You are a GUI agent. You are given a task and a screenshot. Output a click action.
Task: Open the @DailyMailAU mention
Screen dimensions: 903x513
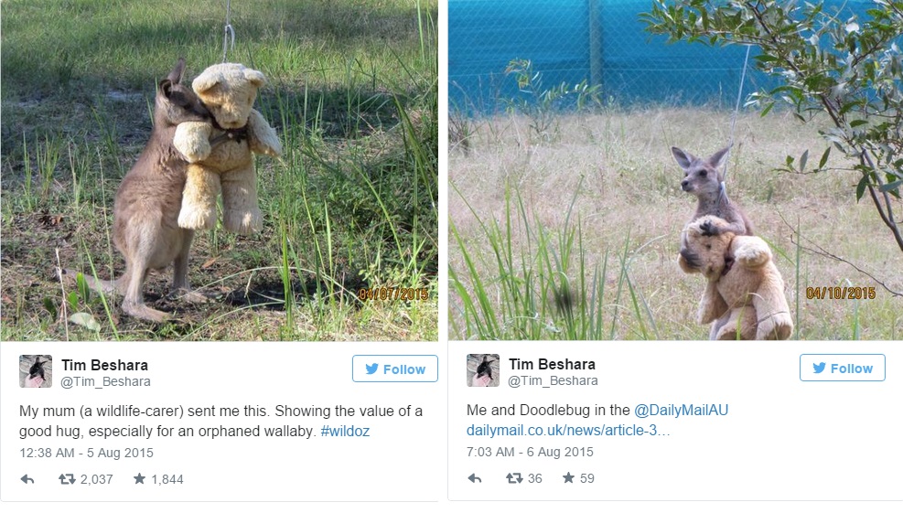click(681, 410)
